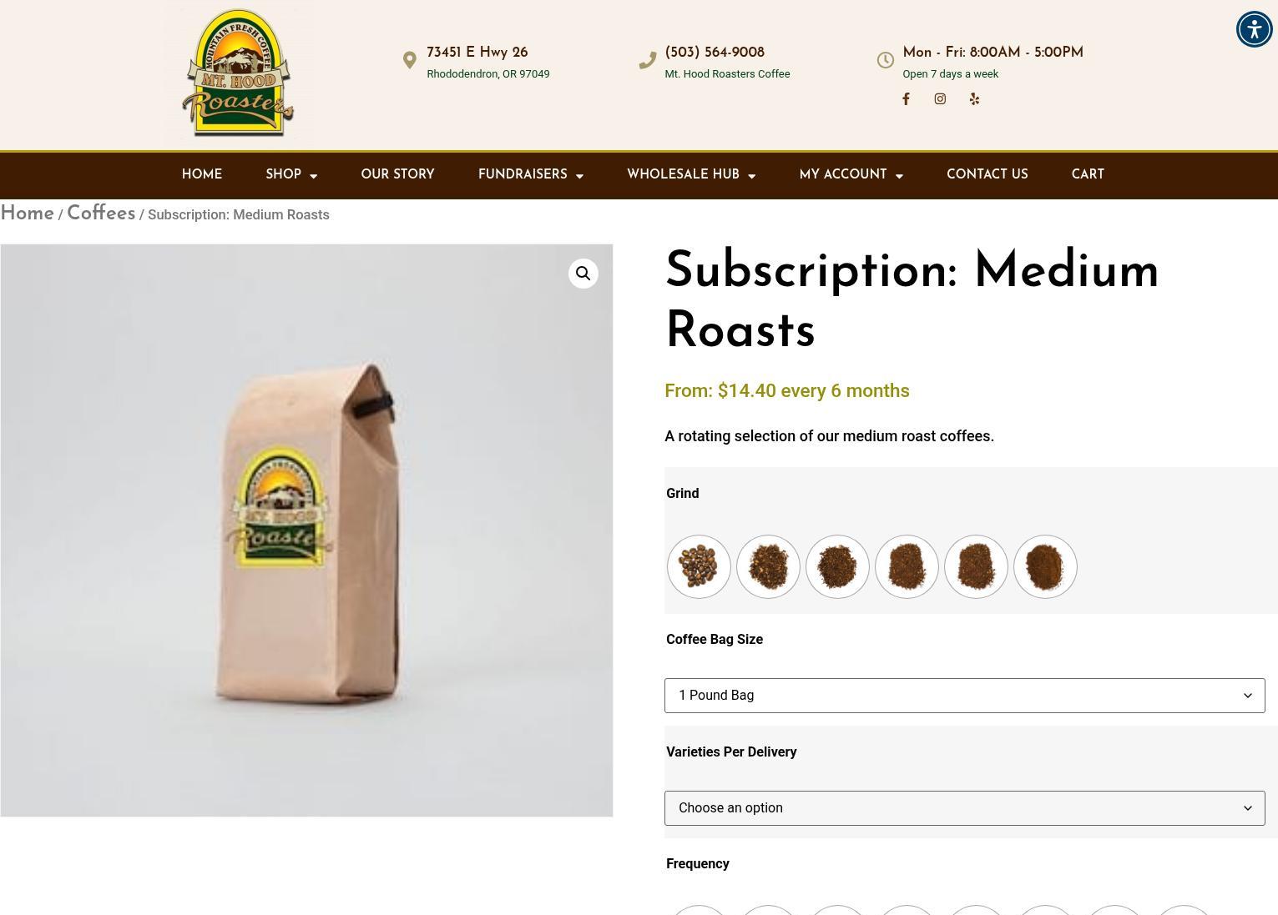
Task: Open the Varieties Per Delivery dropdown
Action: tap(964, 808)
